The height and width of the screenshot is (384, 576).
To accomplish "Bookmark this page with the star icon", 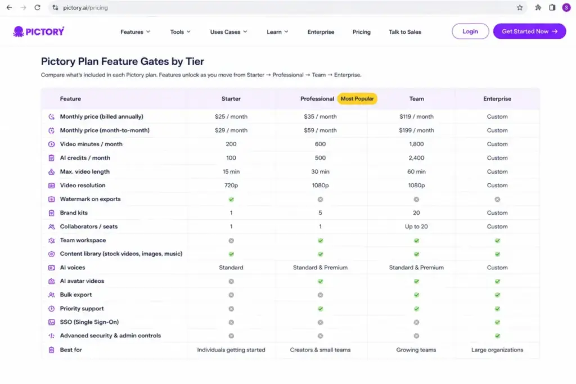I will point(519,7).
